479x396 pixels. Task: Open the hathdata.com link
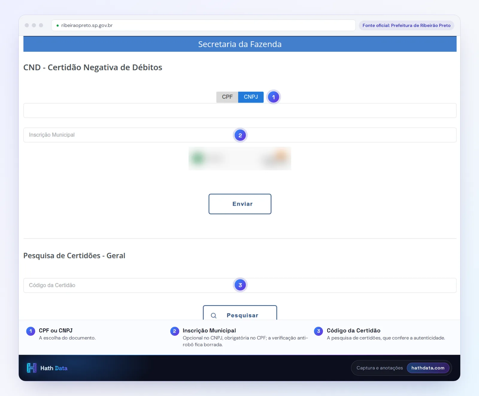point(428,368)
